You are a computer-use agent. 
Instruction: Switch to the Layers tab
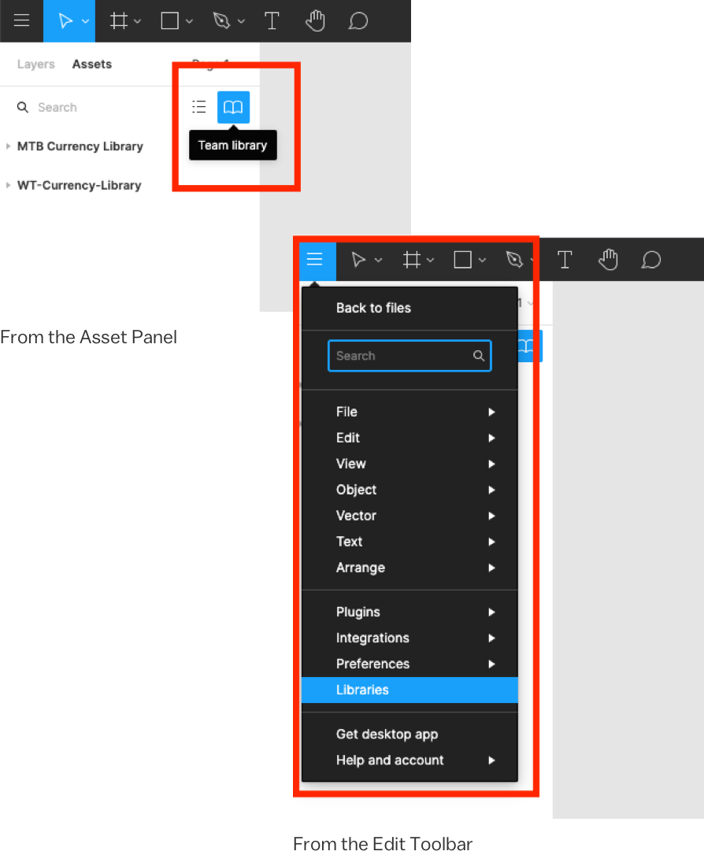click(x=35, y=64)
